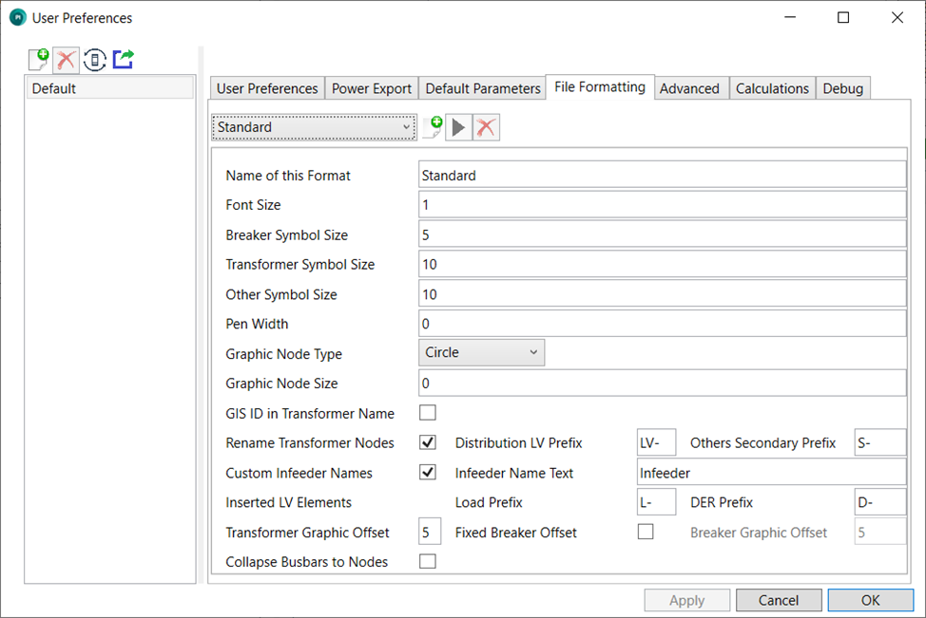Open the Calculations tab
Viewport: 926px width, 618px height.
(772, 88)
